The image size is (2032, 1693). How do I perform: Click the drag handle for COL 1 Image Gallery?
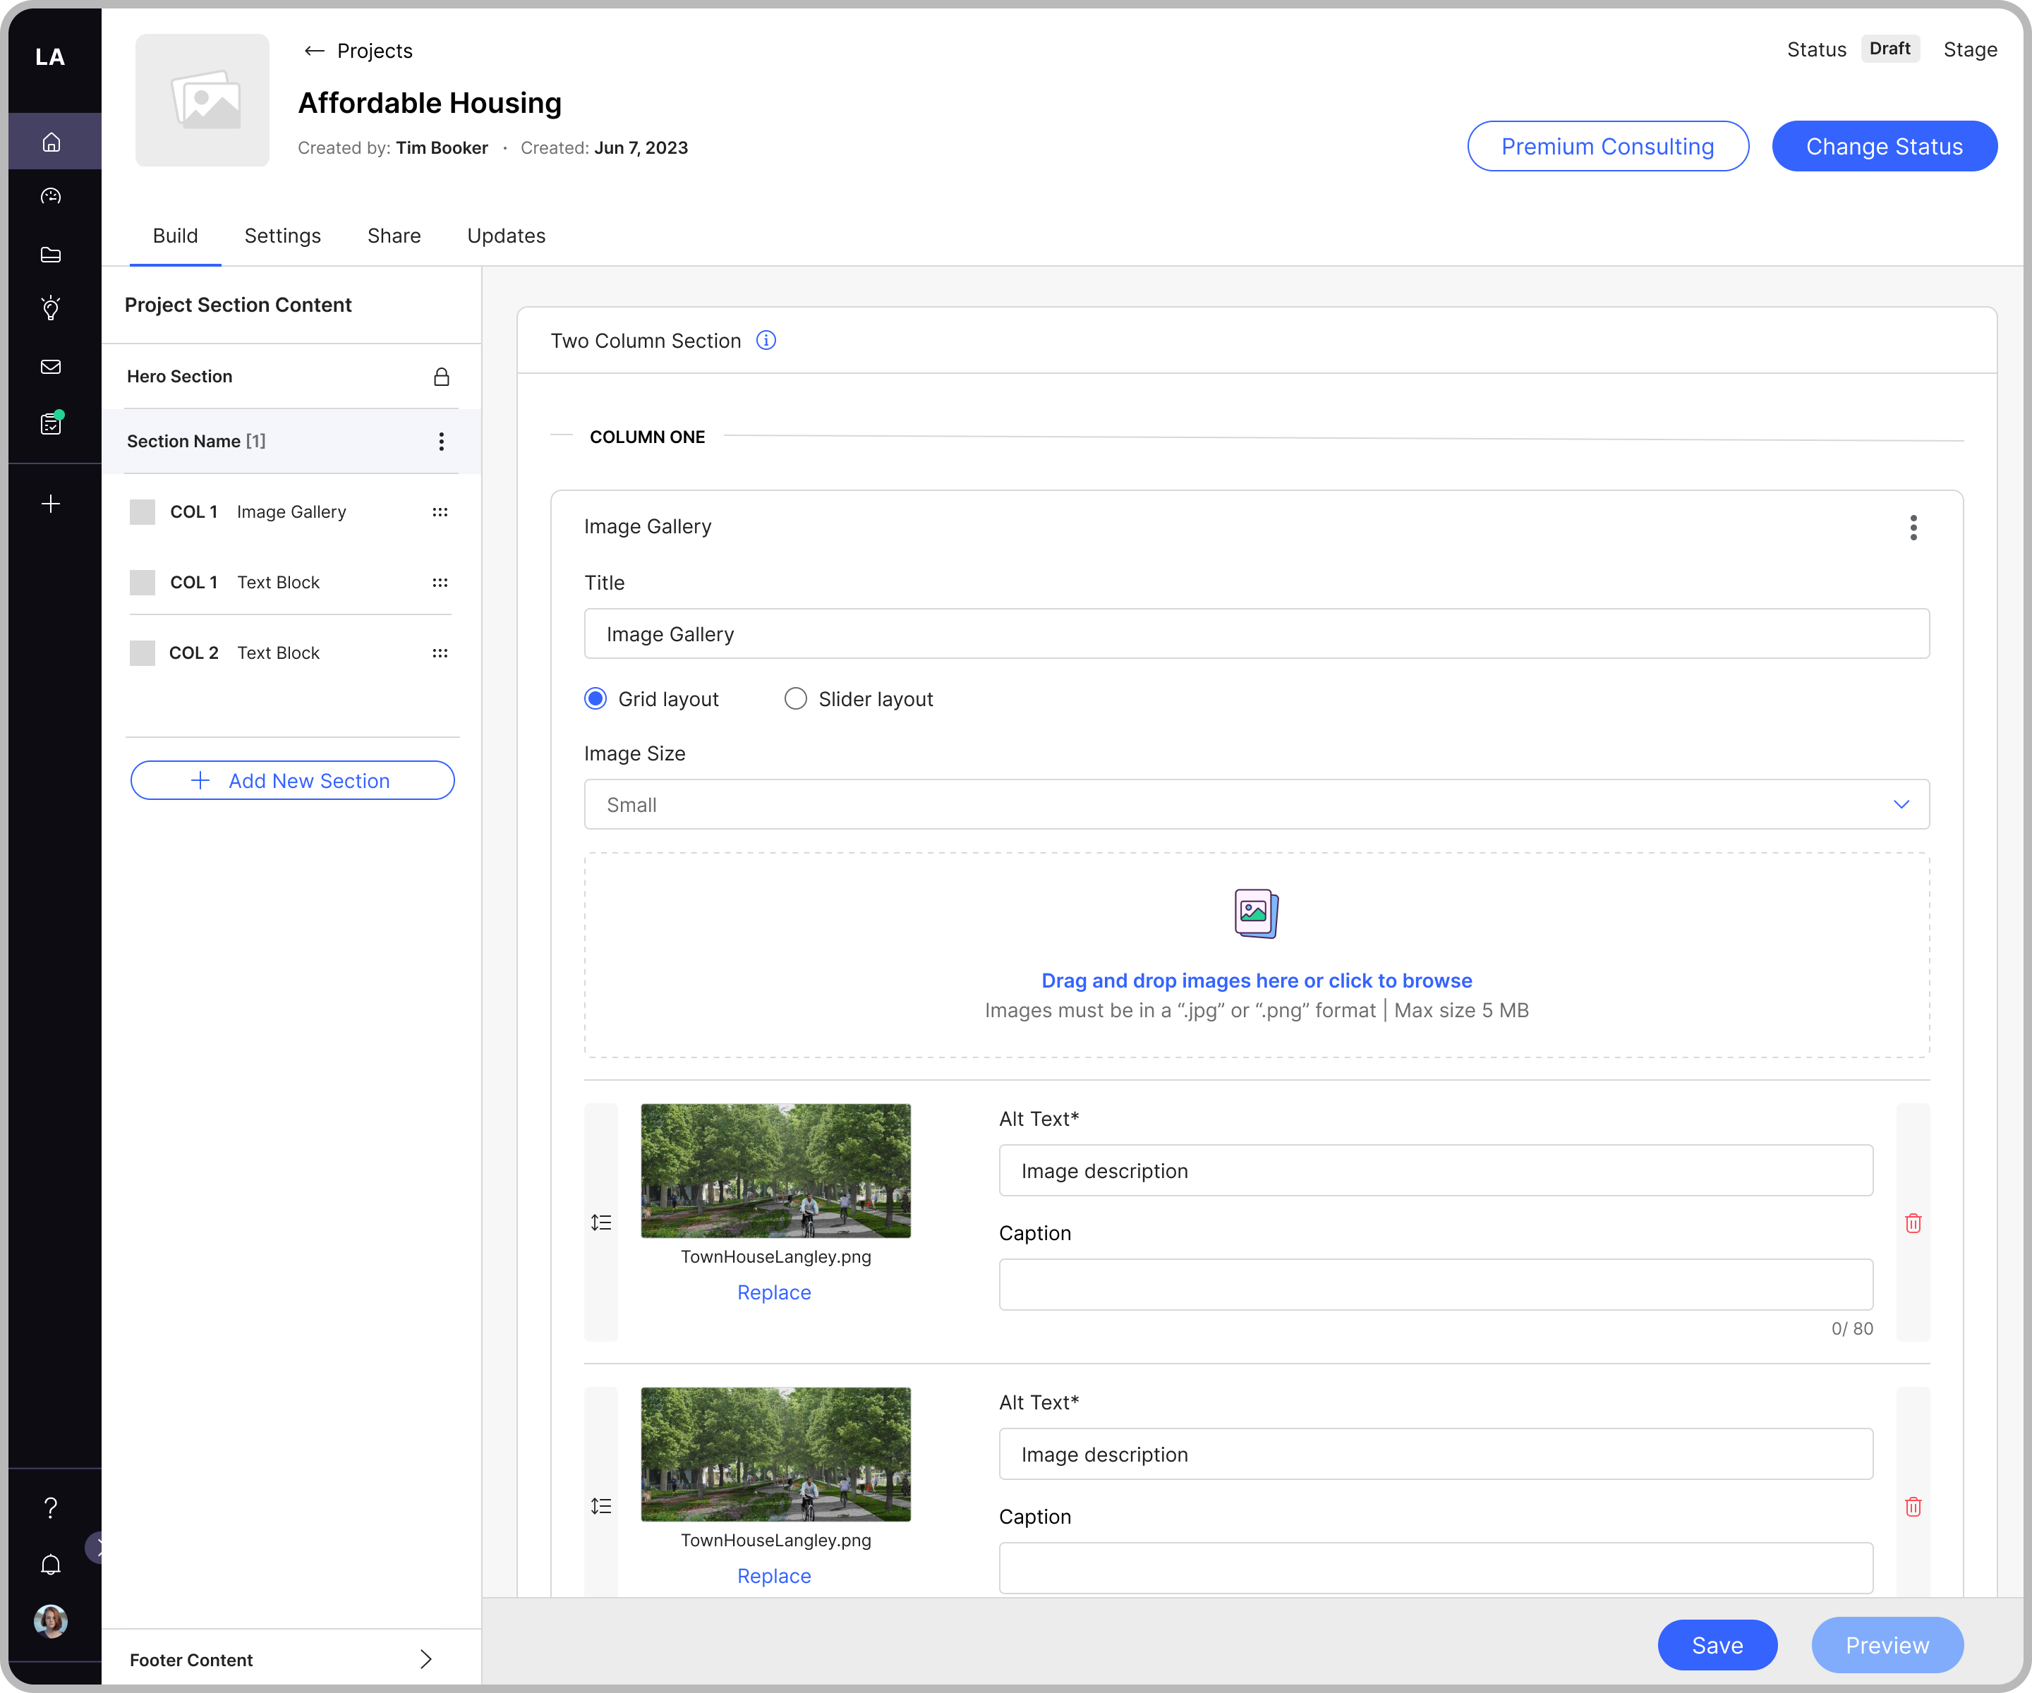point(440,511)
